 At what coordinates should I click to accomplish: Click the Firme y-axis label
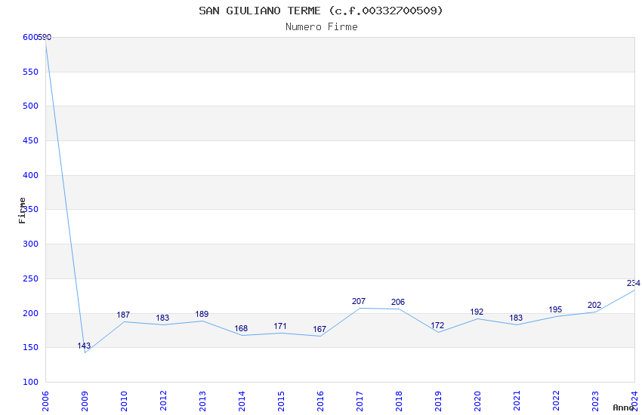tap(23, 210)
